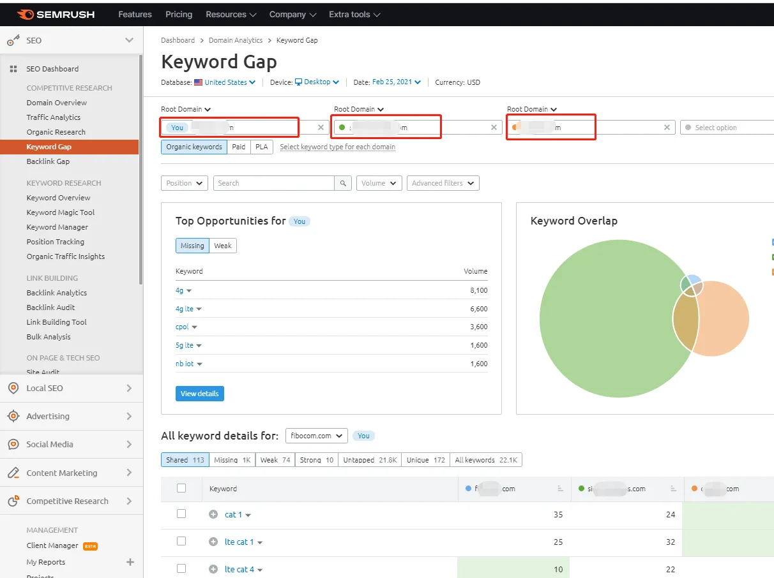
Task: Open the Resources menu
Action: pyautogui.click(x=231, y=14)
